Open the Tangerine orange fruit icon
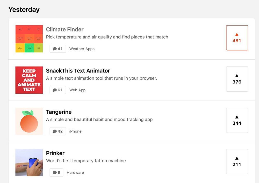 point(29,121)
